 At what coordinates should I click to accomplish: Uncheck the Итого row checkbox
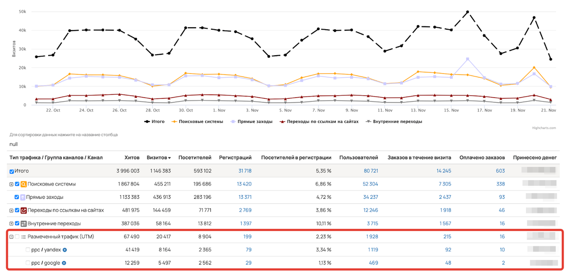coord(12,171)
